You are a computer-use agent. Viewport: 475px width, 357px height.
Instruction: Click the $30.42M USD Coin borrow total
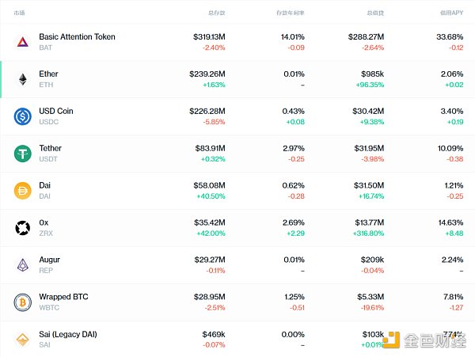[x=368, y=112]
